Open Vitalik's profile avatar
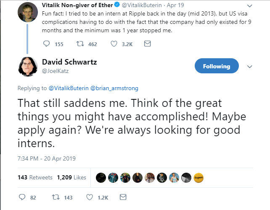Screen dimensions: 270x210 click(x=28, y=12)
